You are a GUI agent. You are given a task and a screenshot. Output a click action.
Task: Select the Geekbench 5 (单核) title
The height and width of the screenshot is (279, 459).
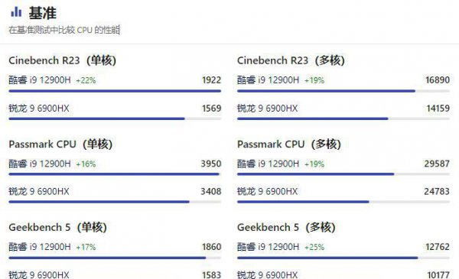(x=57, y=227)
